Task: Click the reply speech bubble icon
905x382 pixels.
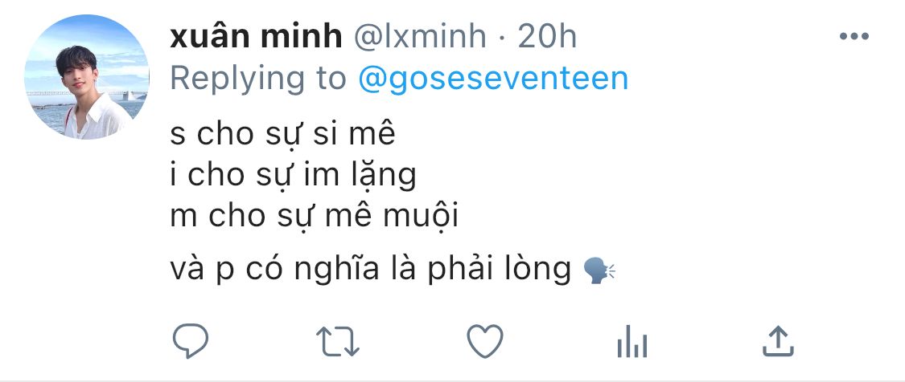Action: coord(191,342)
